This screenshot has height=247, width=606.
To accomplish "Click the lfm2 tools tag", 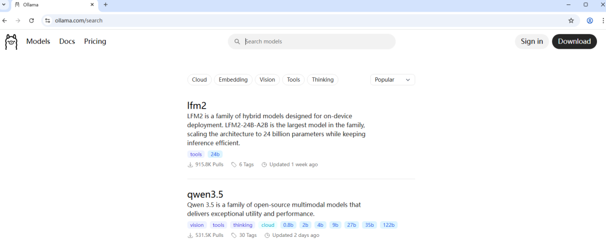I will click(x=196, y=155).
